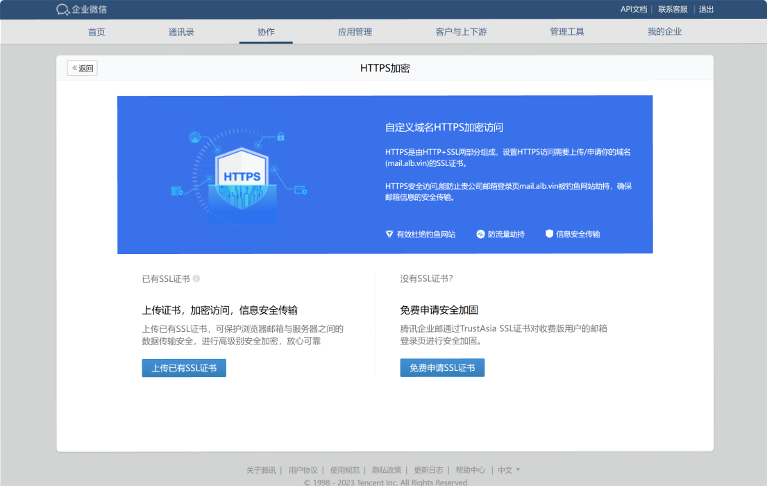Open the 通讯录 tab
The height and width of the screenshot is (486, 767).
tap(181, 32)
